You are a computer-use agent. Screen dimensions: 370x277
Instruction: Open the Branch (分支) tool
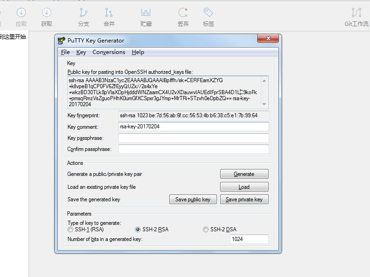[84, 13]
